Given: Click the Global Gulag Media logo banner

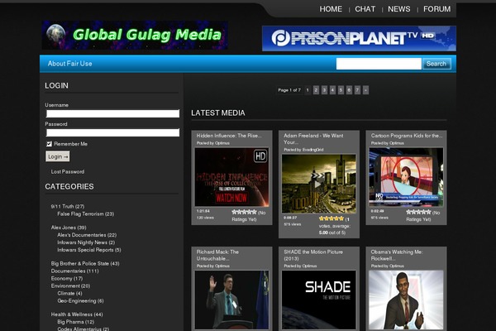Looking at the screenshot, I should point(135,35).
